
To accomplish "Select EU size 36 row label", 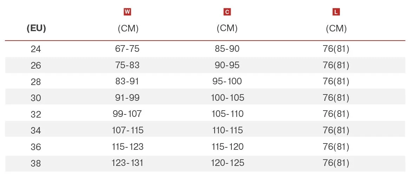I will click(x=36, y=147).
